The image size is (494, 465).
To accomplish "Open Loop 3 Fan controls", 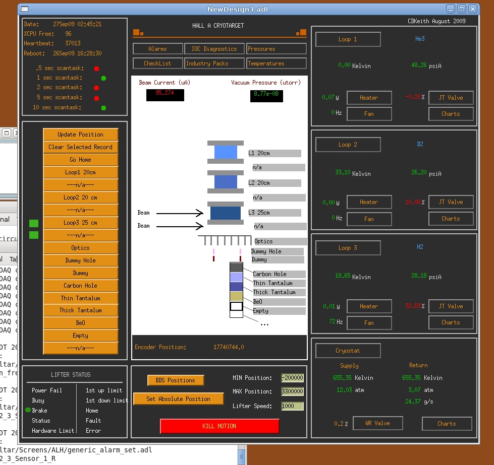I will [x=369, y=322].
